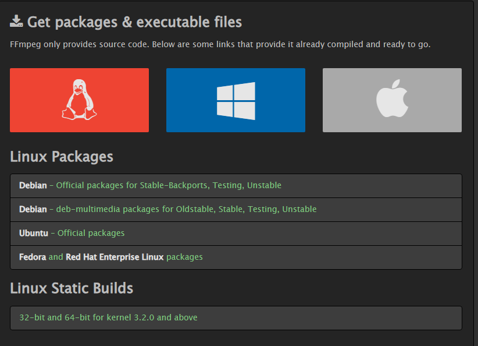Click bold "Debian" in deb-multimedia row
The height and width of the screenshot is (346, 478).
tap(33, 209)
